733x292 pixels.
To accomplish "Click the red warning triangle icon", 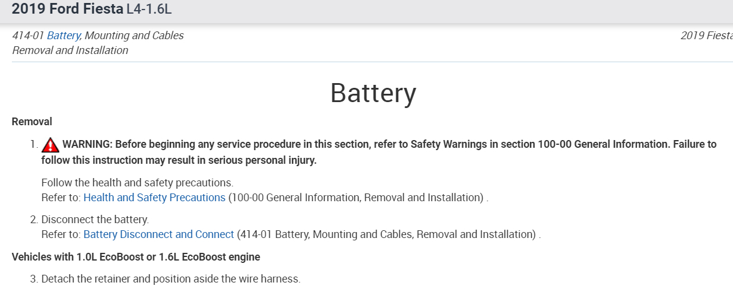I will [50, 145].
